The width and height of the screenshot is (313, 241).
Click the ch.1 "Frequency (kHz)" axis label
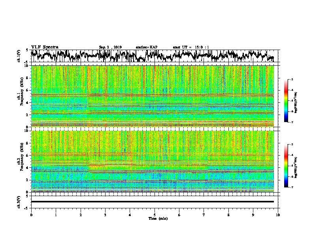tap(22, 91)
